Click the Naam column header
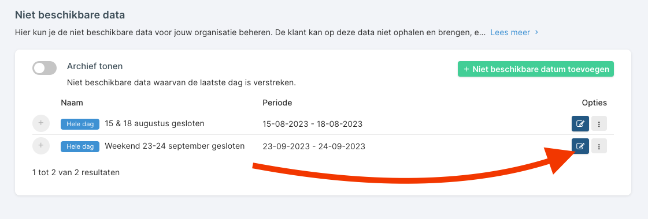The height and width of the screenshot is (219, 648). [72, 103]
